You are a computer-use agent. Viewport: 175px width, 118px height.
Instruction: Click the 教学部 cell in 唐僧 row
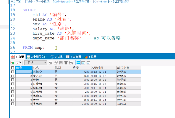click(x=129, y=80)
